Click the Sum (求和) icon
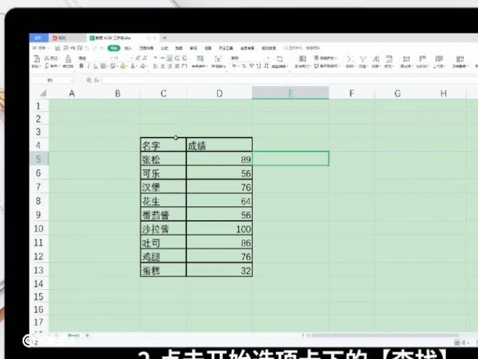478x359 pixels. click(349, 61)
